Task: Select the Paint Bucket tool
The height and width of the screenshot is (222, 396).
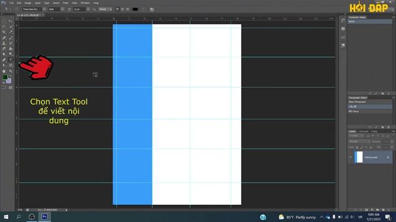Action: (11, 49)
